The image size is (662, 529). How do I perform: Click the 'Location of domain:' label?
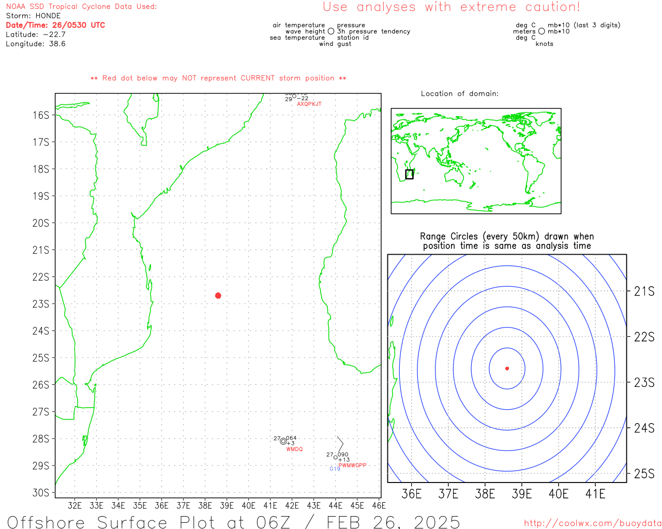(460, 94)
